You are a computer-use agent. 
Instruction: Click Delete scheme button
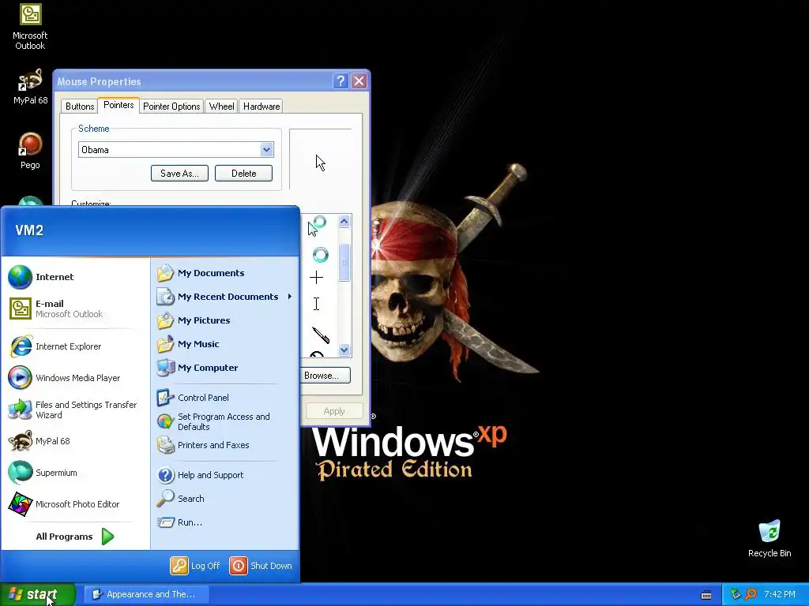click(243, 173)
